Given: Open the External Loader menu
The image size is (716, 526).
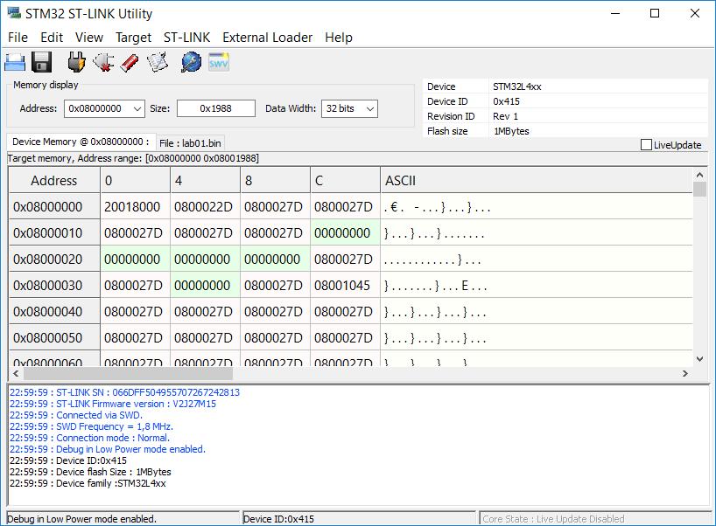Looking at the screenshot, I should coord(268,38).
